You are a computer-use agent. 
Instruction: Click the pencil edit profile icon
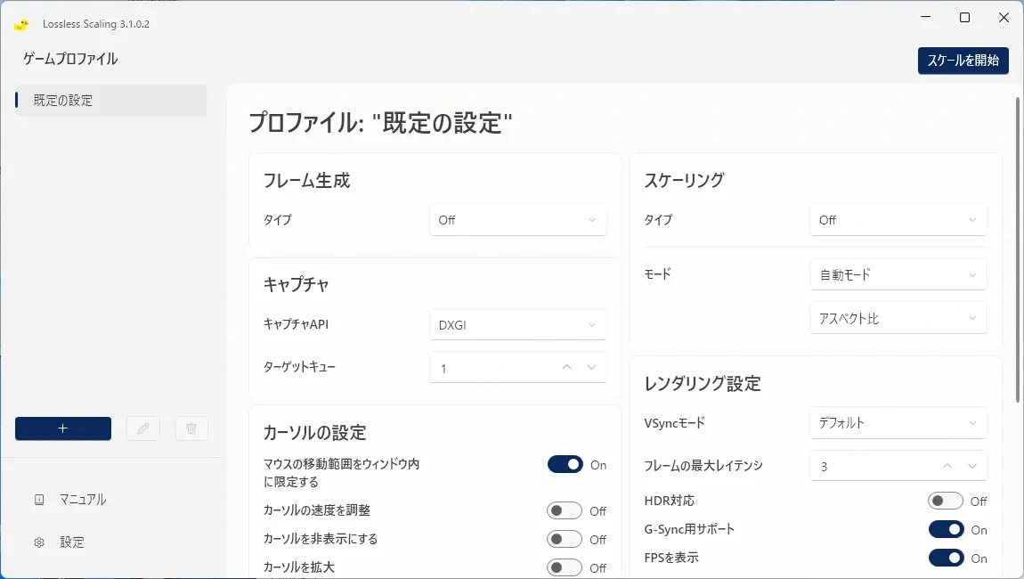tap(143, 428)
